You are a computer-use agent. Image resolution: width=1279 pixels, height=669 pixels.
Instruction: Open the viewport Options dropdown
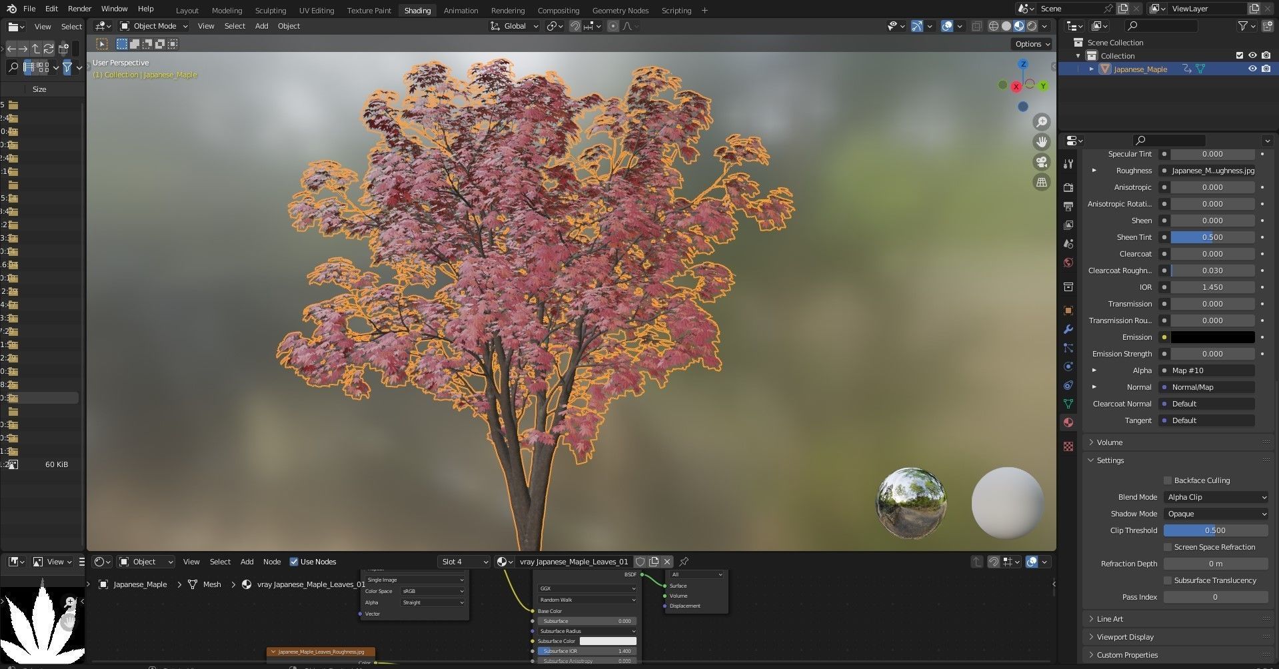pos(1032,44)
